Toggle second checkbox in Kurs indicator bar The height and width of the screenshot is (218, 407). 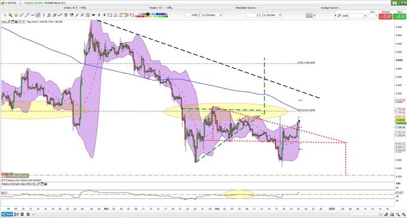coord(23,22)
